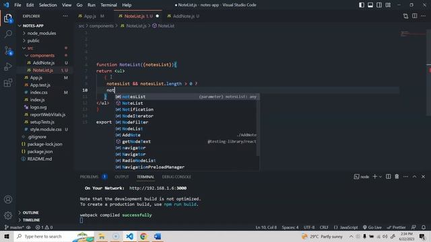The image size is (431, 242).
Task: Open the Windows Start menu
Action: click(7, 236)
